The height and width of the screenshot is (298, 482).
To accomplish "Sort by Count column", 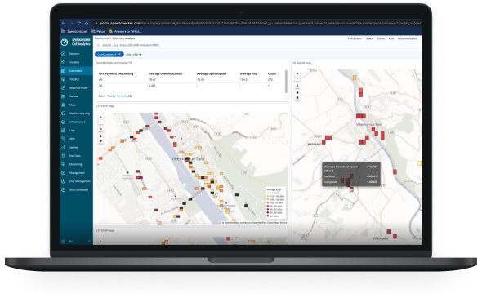I will click(273, 73).
